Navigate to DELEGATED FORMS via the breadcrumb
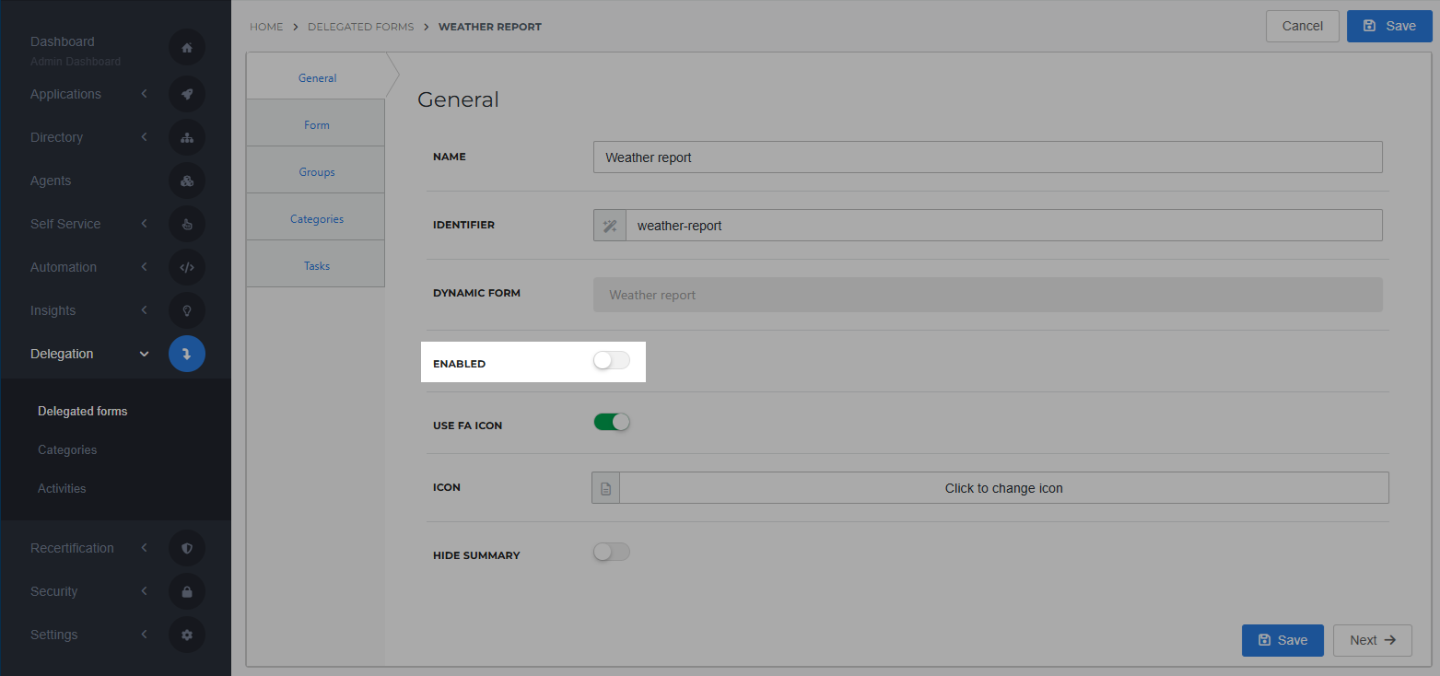Viewport: 1440px width, 676px height. [360, 27]
